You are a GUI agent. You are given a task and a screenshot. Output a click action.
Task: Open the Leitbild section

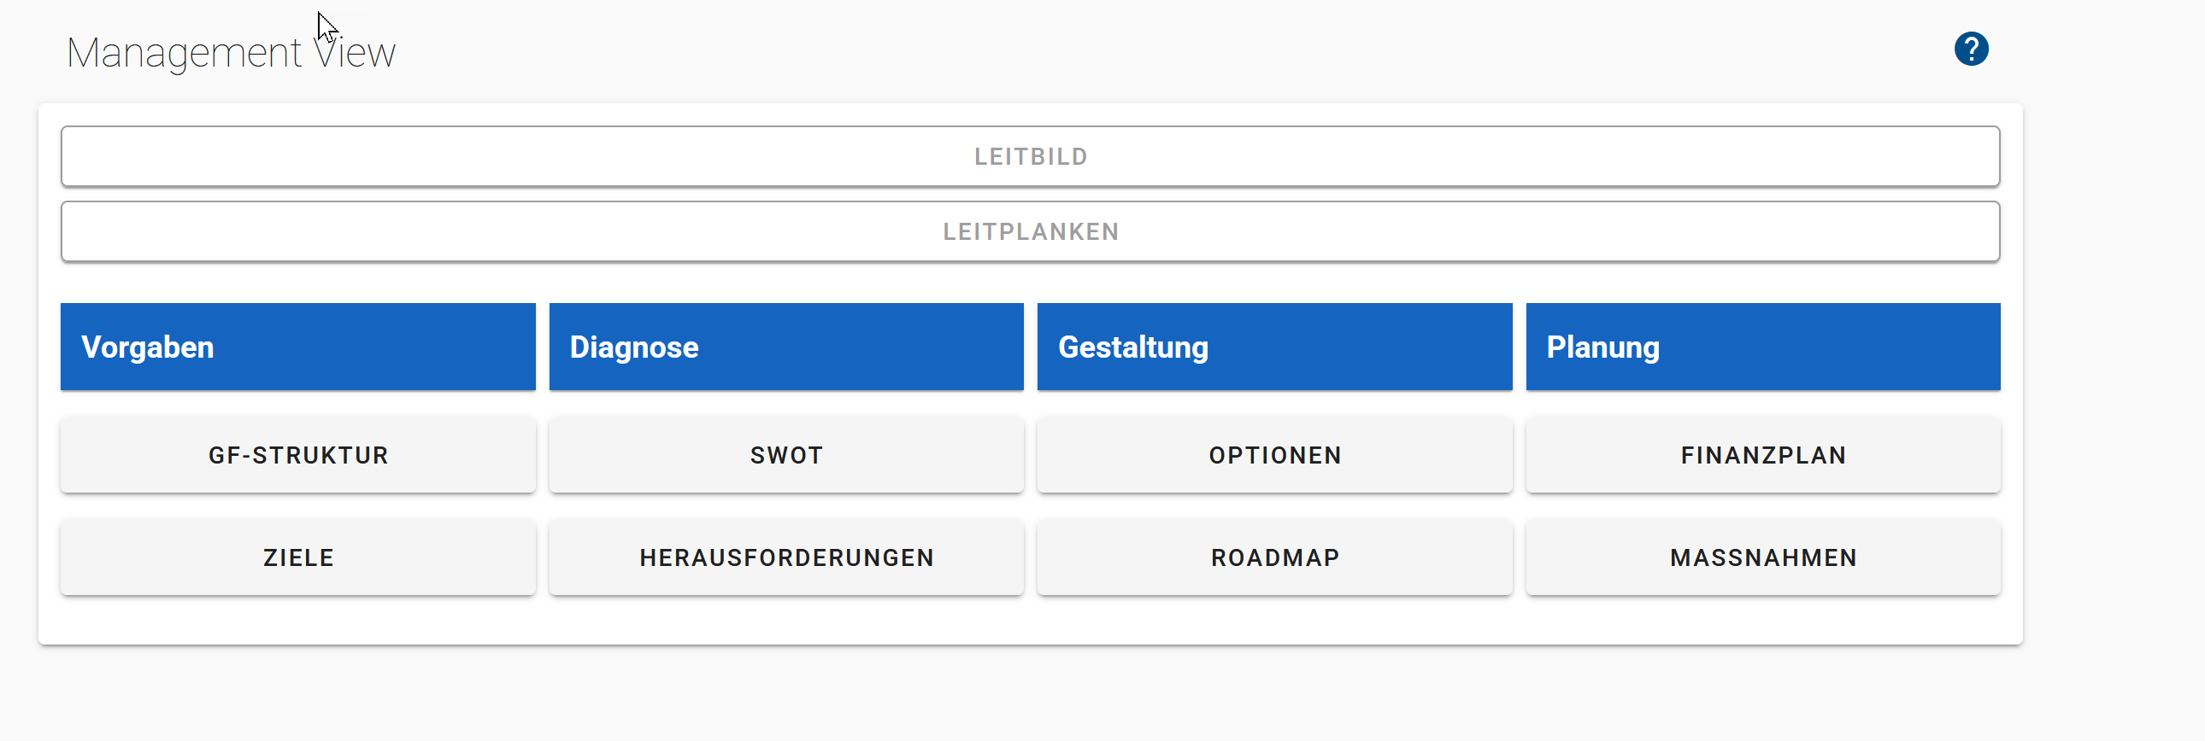(1030, 156)
